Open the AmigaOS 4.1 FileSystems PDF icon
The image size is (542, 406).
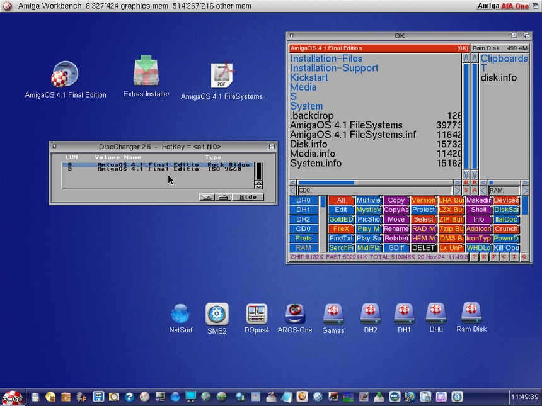(x=222, y=75)
